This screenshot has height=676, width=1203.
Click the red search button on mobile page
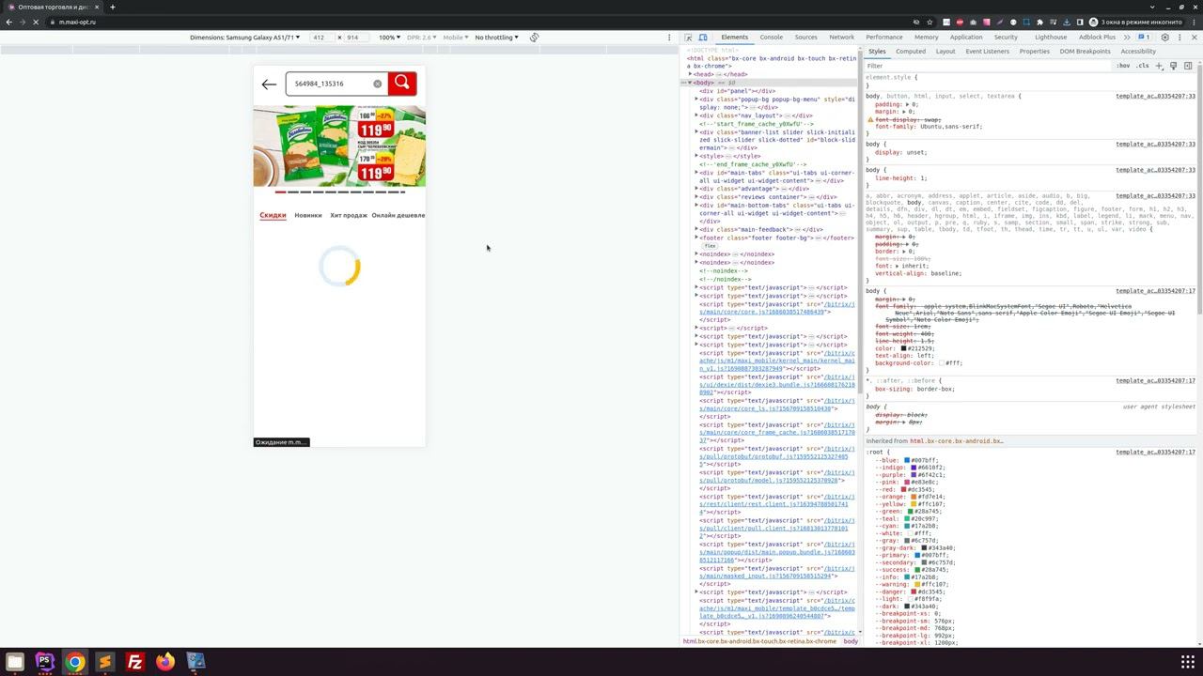point(401,84)
